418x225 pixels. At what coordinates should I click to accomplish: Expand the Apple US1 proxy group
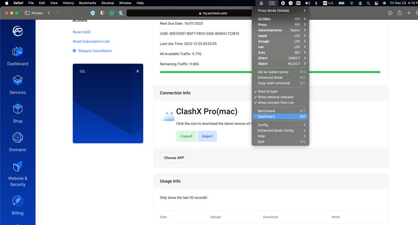click(281, 35)
